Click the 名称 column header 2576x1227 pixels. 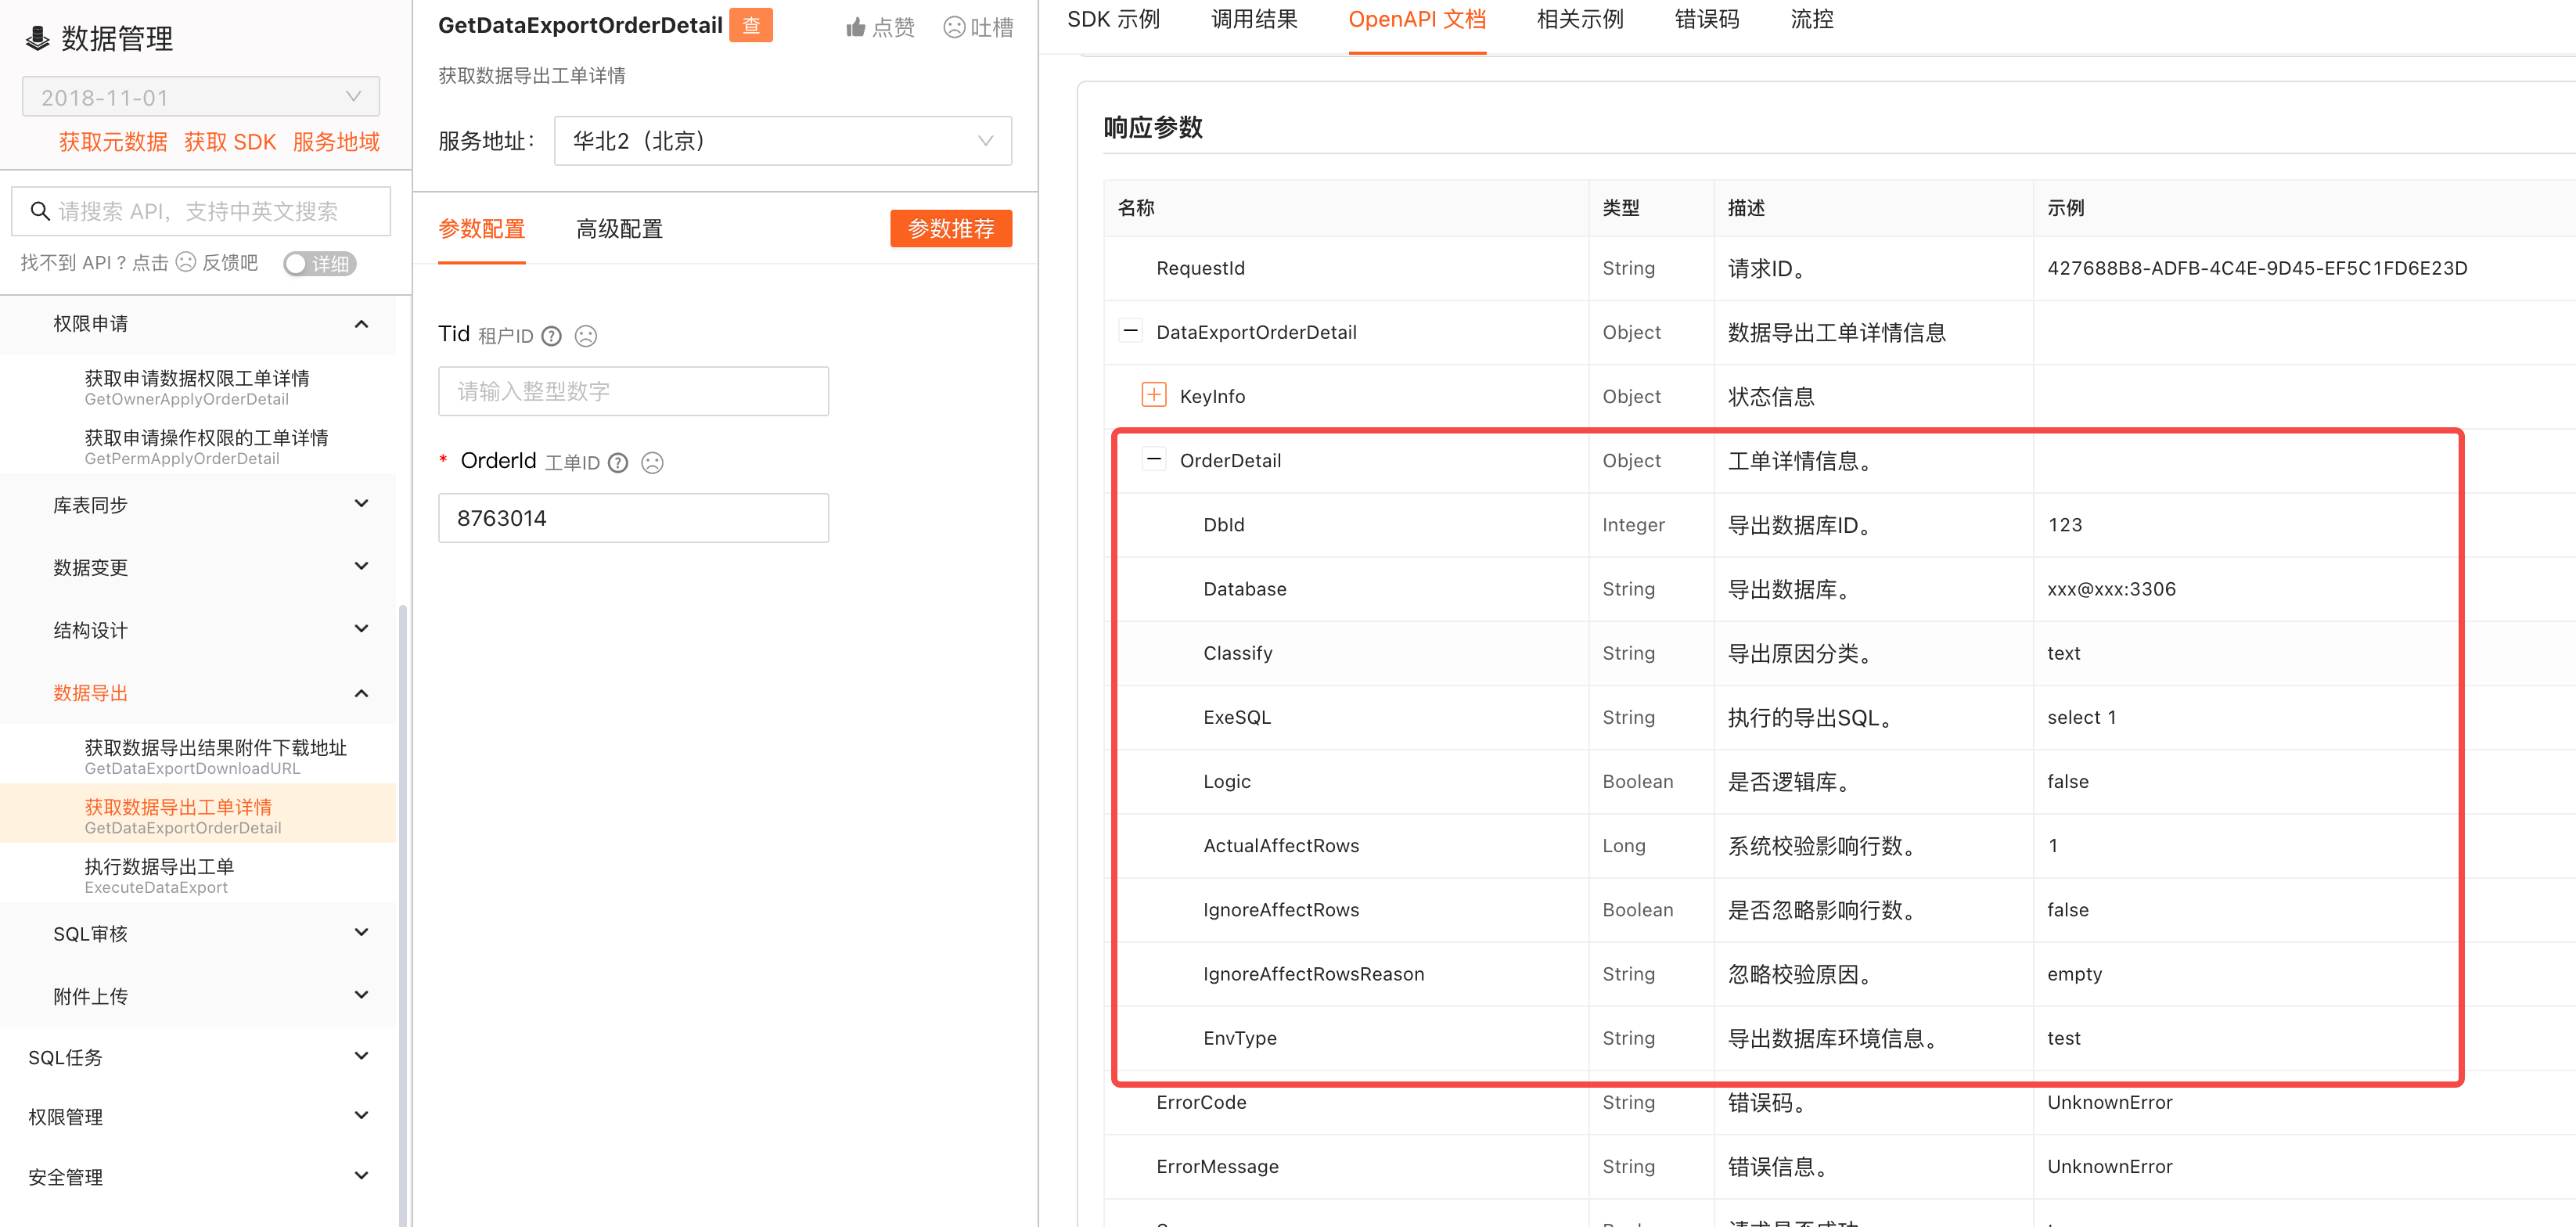click(1136, 208)
